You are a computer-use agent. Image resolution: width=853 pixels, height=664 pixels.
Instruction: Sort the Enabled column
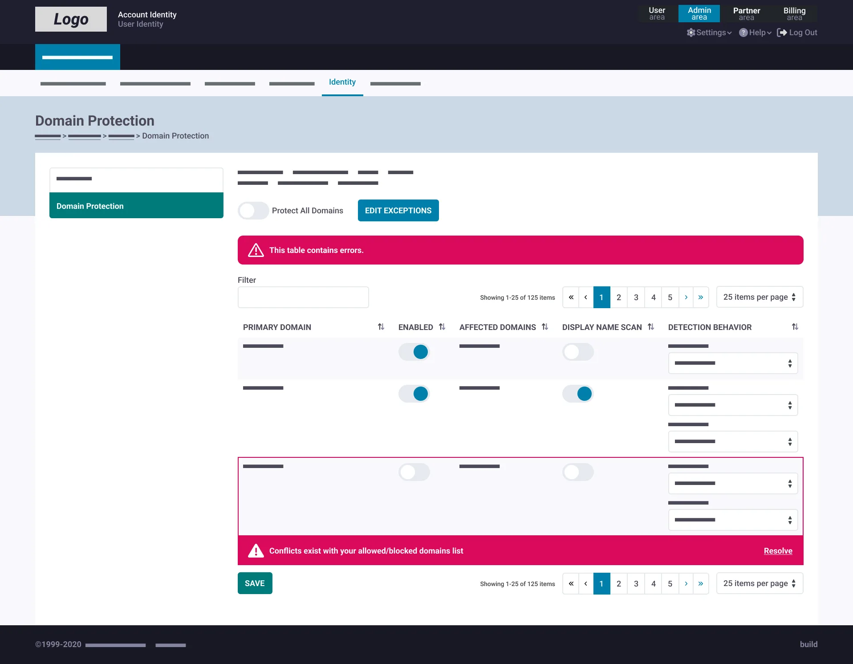tap(442, 327)
